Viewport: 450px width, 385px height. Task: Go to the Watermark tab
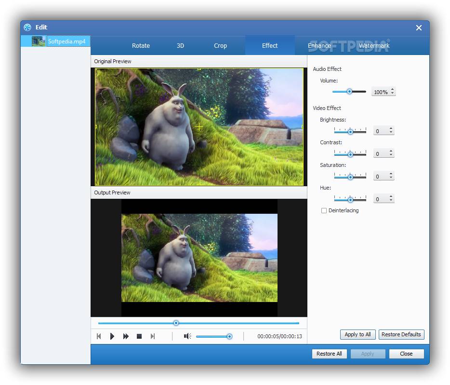pyautogui.click(x=374, y=46)
